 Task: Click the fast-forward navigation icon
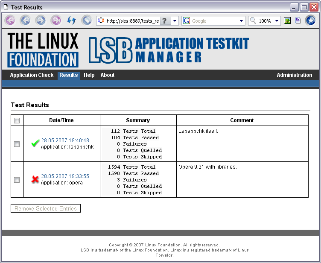tap(56, 20)
